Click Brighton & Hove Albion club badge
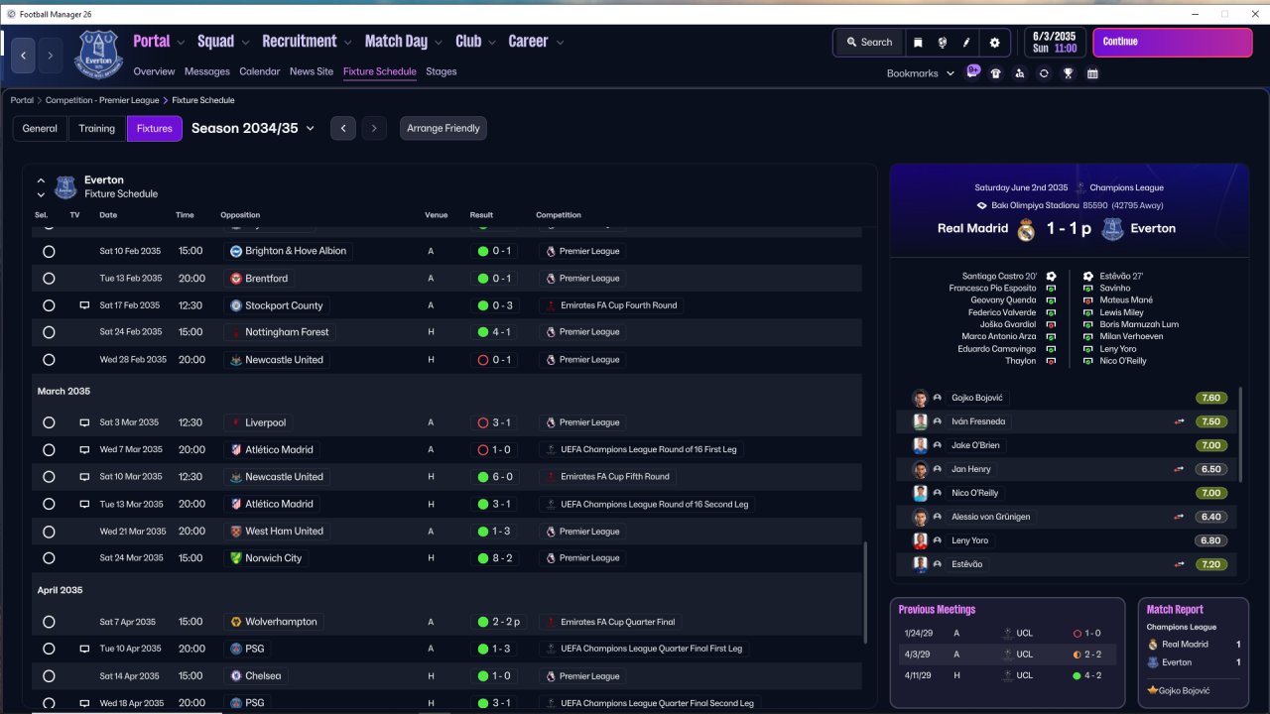This screenshot has width=1270, height=714. pos(236,251)
